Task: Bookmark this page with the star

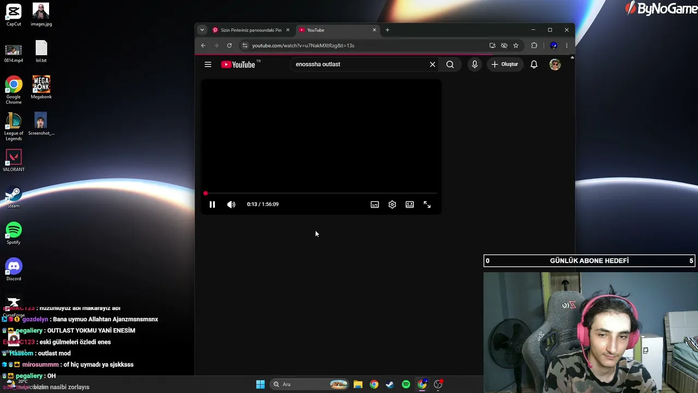Action: pyautogui.click(x=516, y=45)
